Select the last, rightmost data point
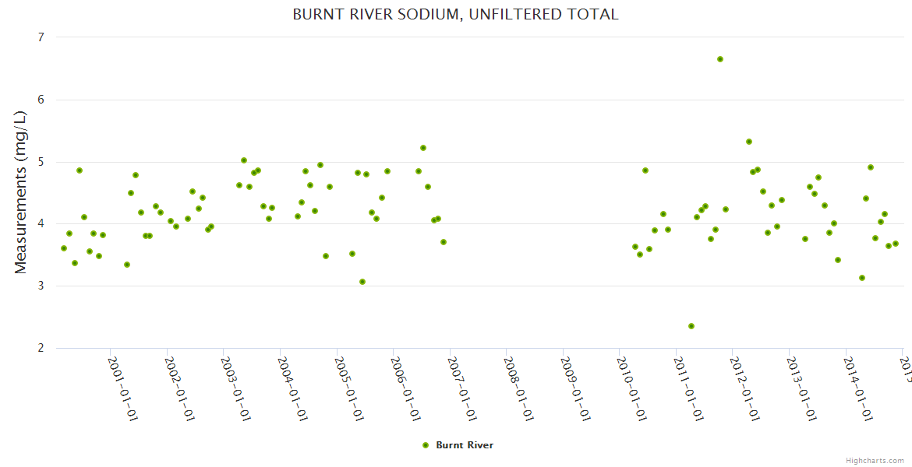The image size is (912, 467). 896,244
